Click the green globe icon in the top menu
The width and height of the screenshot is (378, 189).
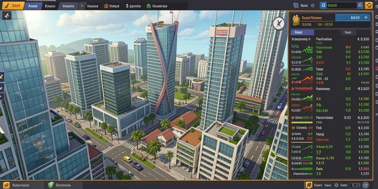point(149,6)
